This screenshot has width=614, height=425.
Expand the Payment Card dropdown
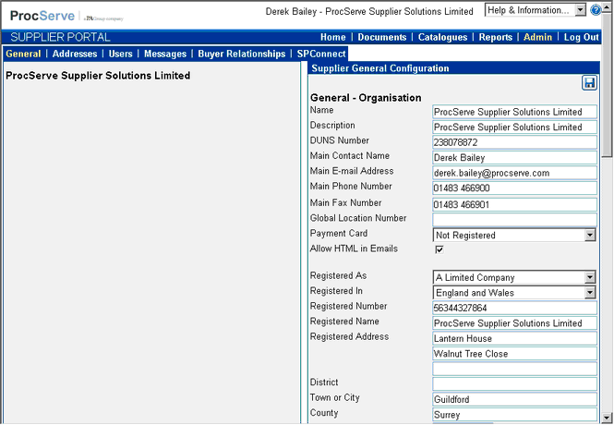(514, 235)
